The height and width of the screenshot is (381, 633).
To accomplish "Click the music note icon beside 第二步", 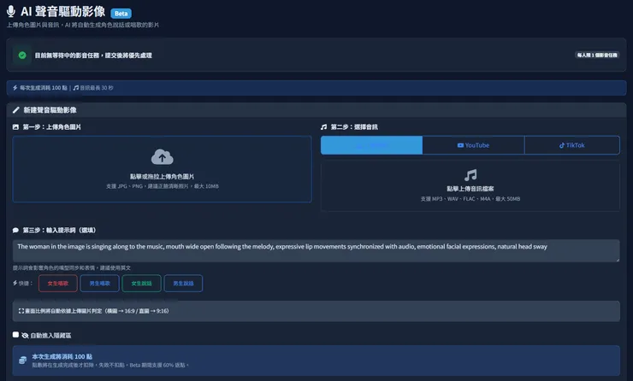I will [x=323, y=127].
